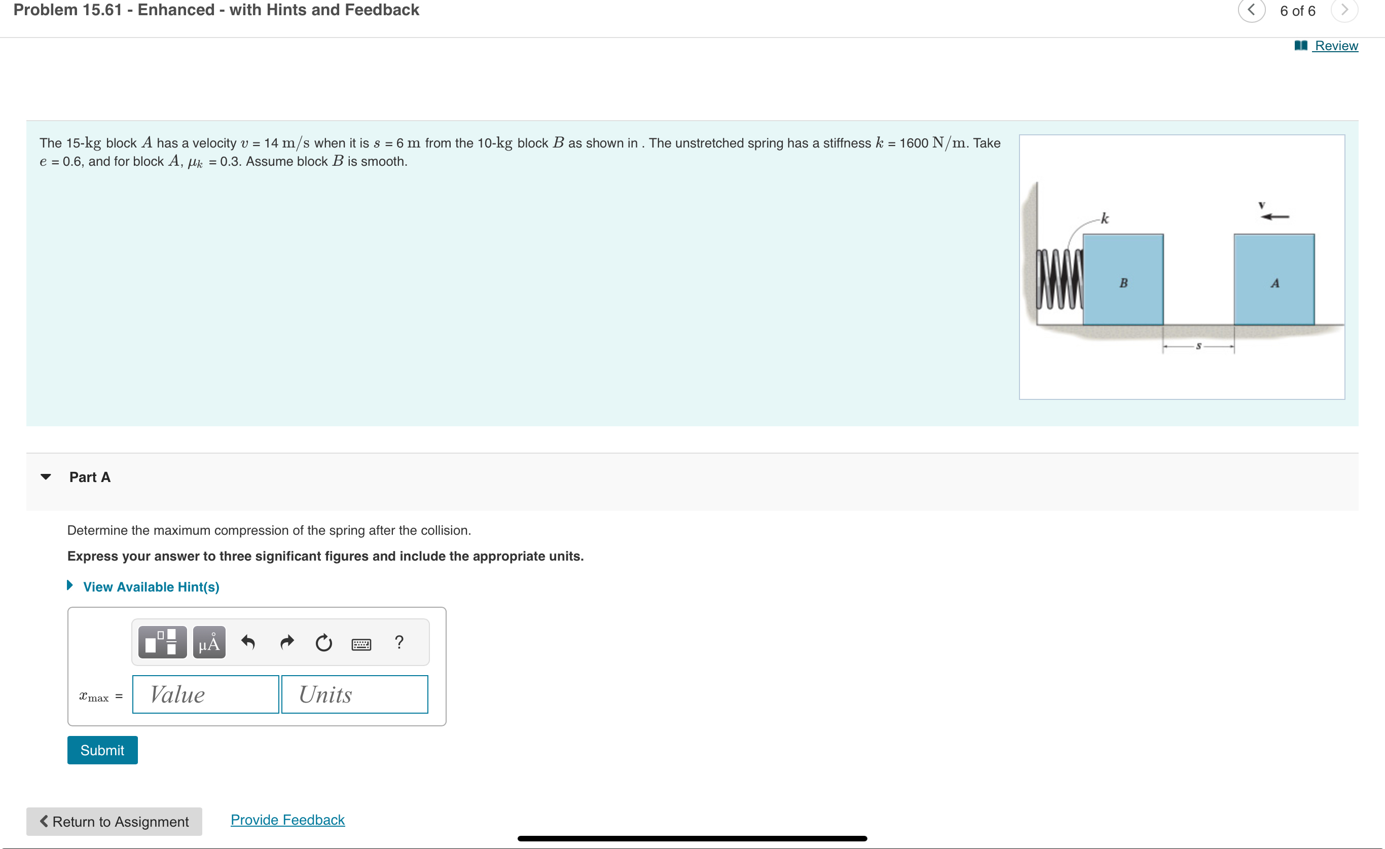Open the Review link
1385x849 pixels.
pos(1336,46)
